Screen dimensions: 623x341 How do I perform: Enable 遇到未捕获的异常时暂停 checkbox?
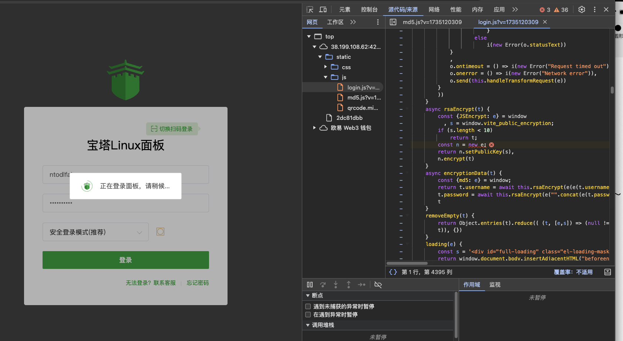(308, 306)
